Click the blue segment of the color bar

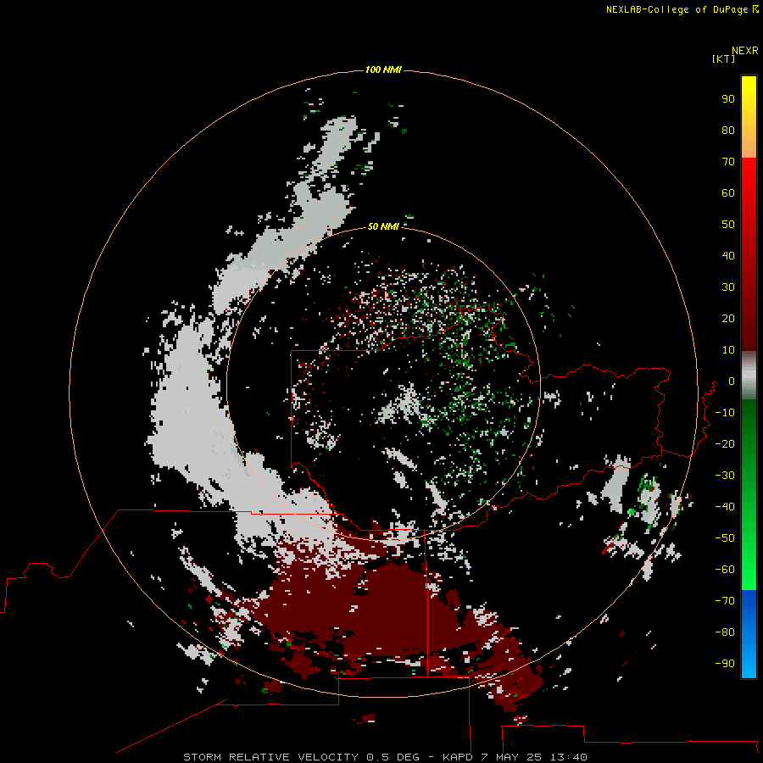coord(749,634)
